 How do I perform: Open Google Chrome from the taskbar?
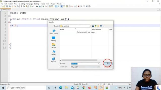pyautogui.click(x=84, y=88)
